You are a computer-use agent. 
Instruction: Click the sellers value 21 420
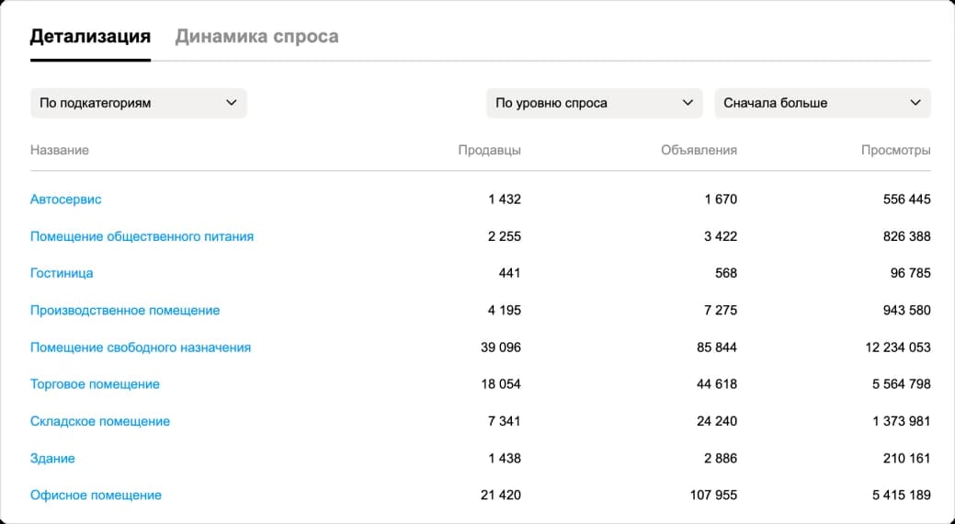pyautogui.click(x=501, y=495)
